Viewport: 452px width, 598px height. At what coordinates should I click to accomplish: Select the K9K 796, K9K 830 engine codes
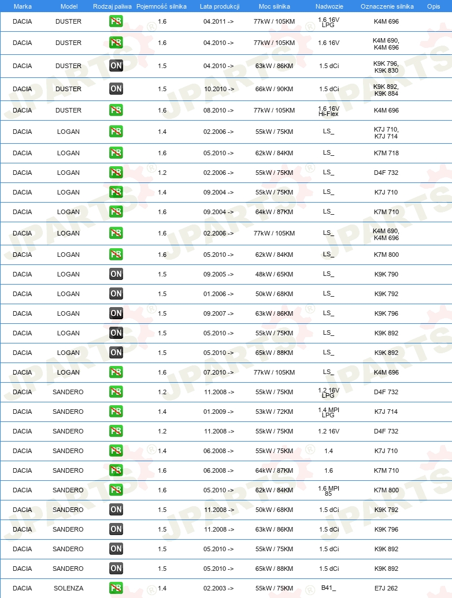pyautogui.click(x=386, y=67)
